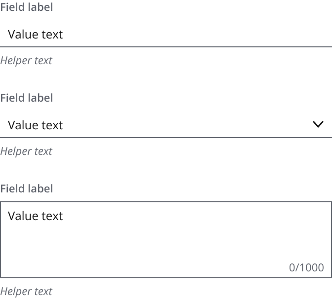The image size is (332, 298).
Task: Click the Field label above the dropdown
Action: pyautogui.click(x=27, y=98)
